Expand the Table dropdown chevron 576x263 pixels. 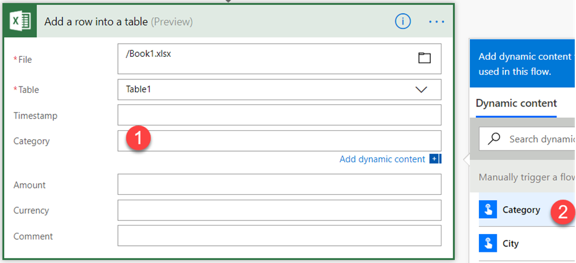(x=421, y=89)
